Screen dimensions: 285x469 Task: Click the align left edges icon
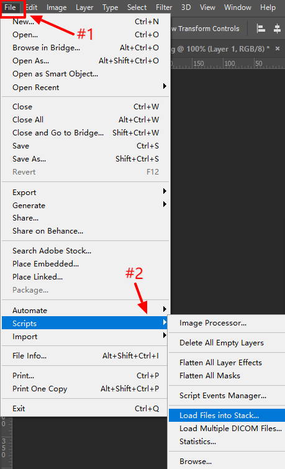point(261,29)
